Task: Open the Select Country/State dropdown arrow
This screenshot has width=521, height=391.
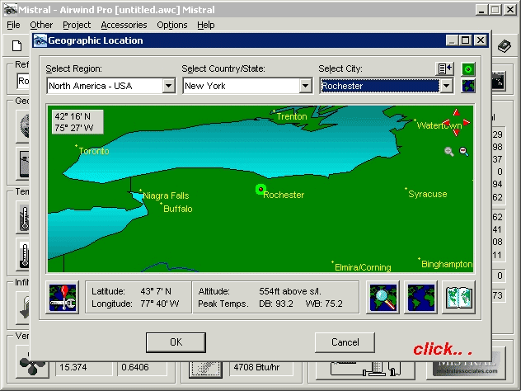Action: (305, 86)
